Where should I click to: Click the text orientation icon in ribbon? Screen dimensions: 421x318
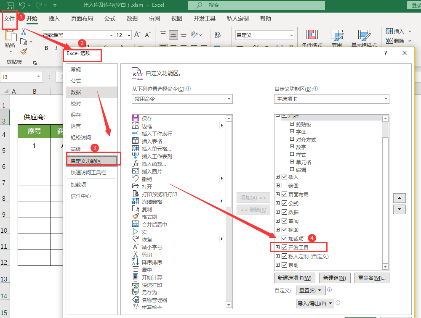[x=195, y=35]
